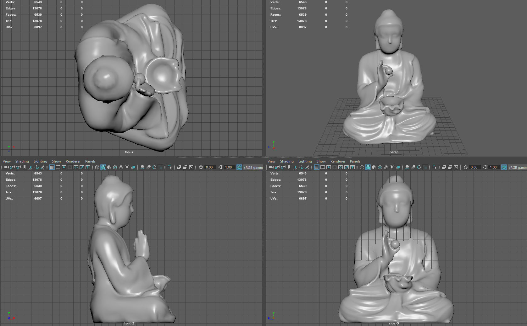Open Panels menu of front -Z panel
This screenshot has height=326, width=527.
click(x=90, y=161)
